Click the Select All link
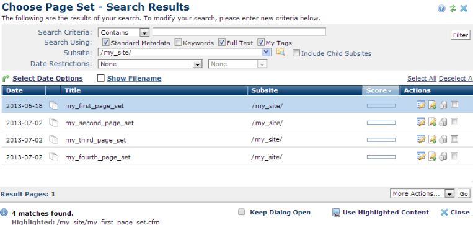This screenshot has height=225, width=473. pos(422,79)
